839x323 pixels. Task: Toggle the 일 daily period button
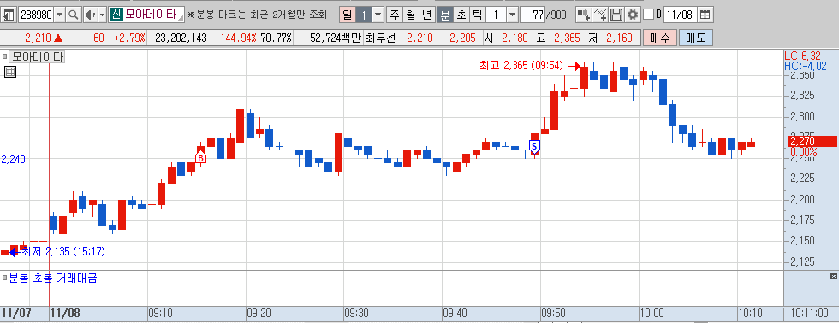pyautogui.click(x=348, y=15)
